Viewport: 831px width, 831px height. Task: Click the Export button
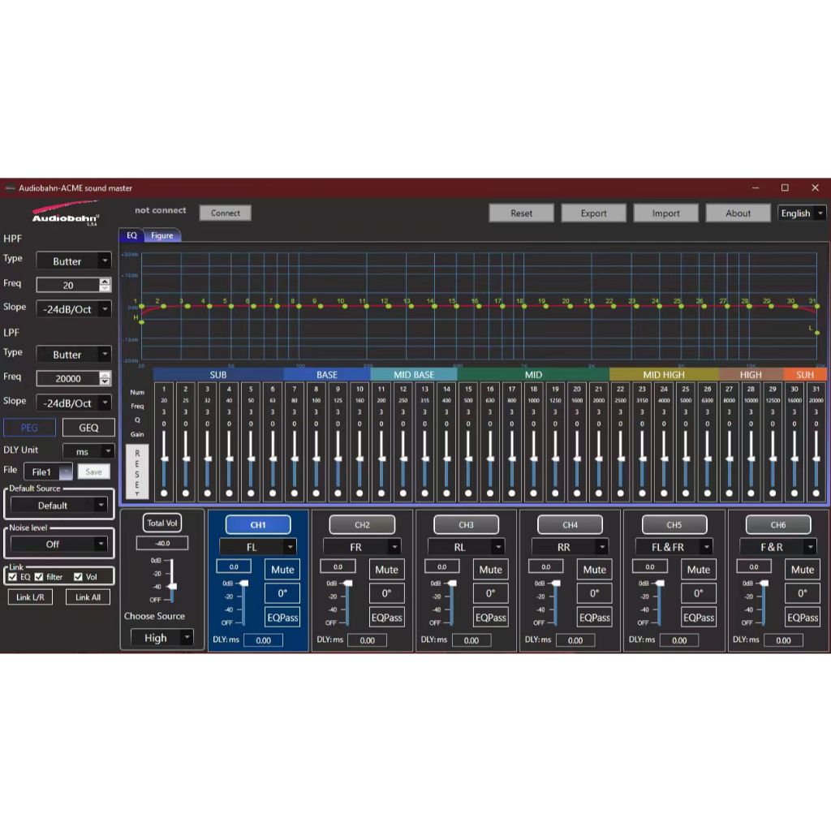click(x=593, y=213)
